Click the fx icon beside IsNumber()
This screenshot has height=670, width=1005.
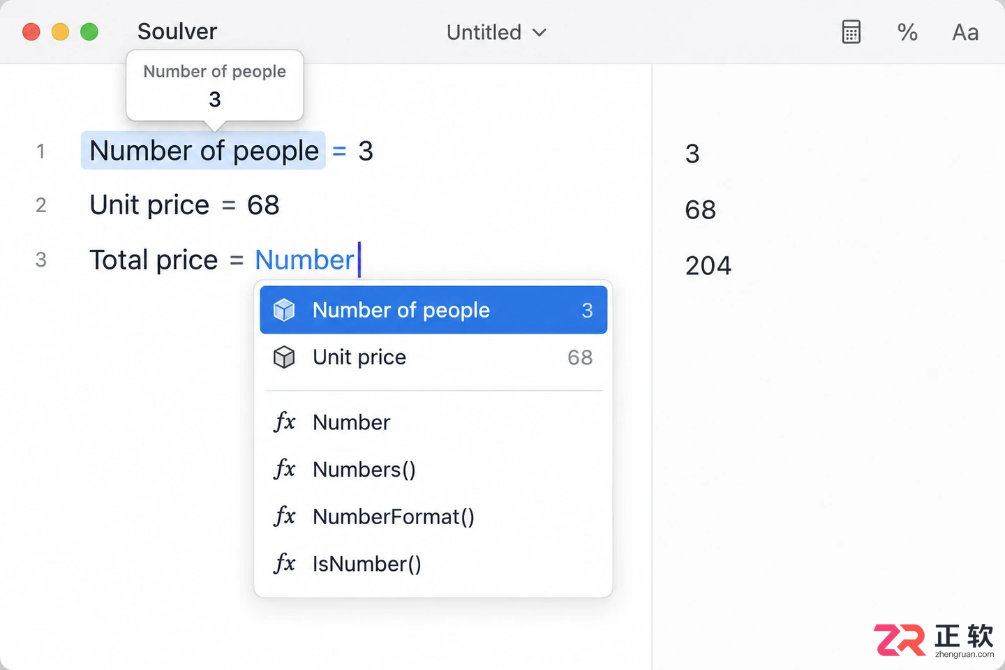285,563
